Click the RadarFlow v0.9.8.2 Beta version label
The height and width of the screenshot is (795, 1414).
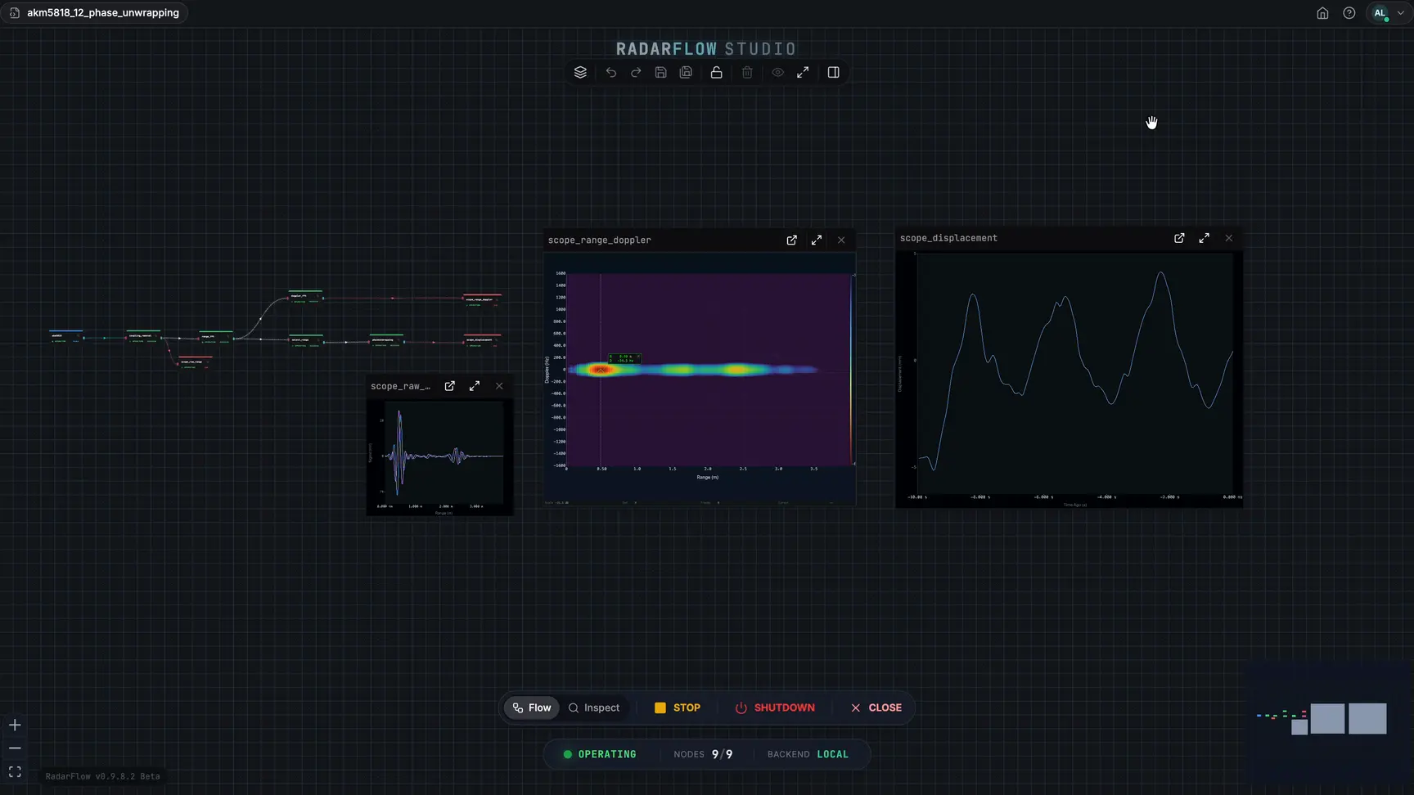(x=102, y=776)
